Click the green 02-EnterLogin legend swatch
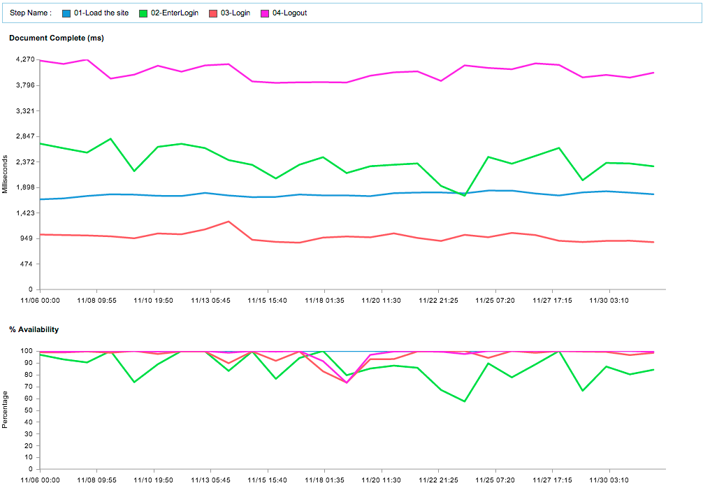 143,13
